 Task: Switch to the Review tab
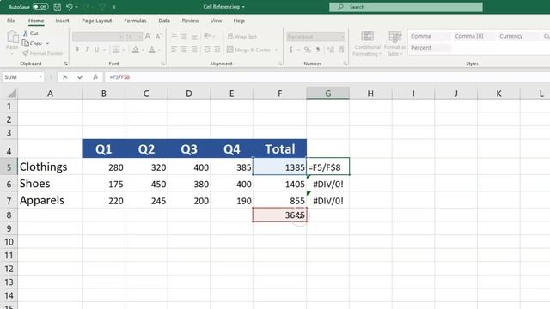point(190,21)
